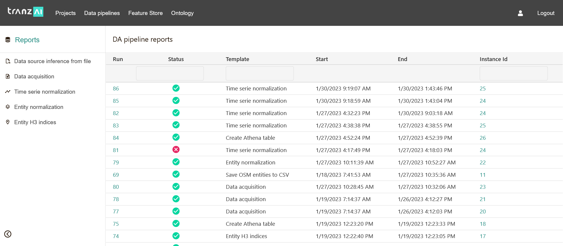Click success status icon for run 79
This screenshot has height=246, width=563.
tap(176, 162)
